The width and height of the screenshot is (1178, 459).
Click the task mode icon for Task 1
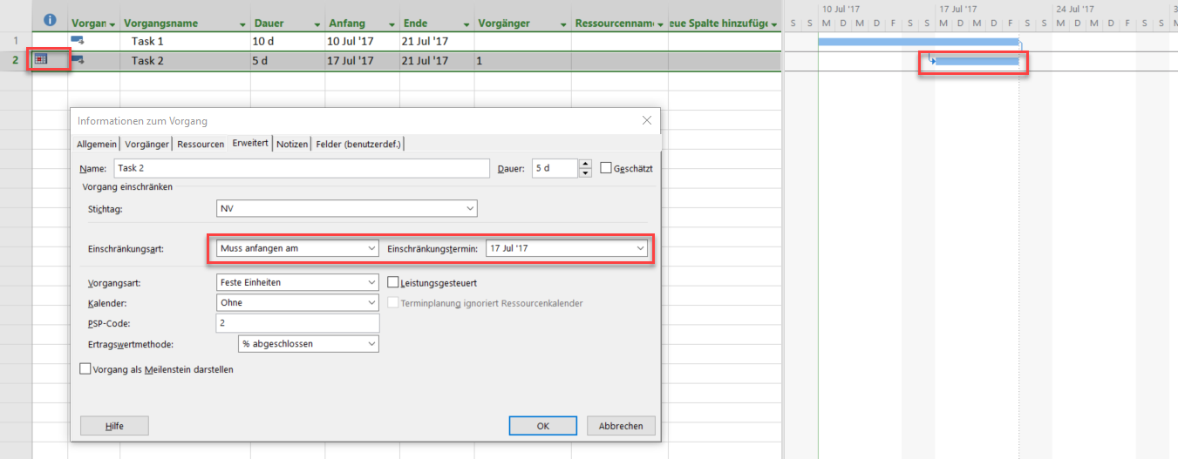click(78, 41)
